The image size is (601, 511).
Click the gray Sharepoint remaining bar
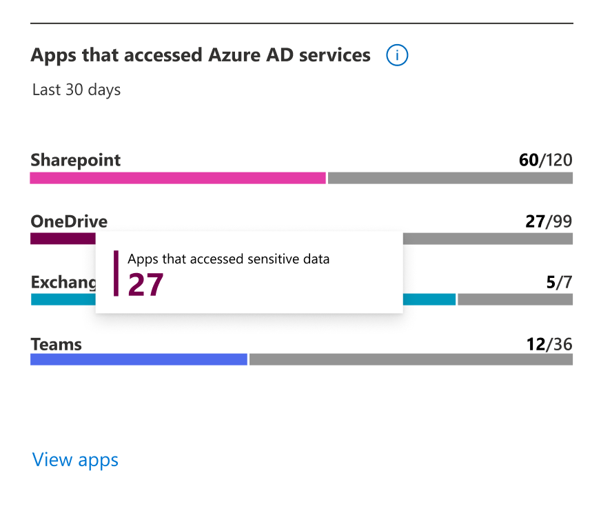(450, 178)
